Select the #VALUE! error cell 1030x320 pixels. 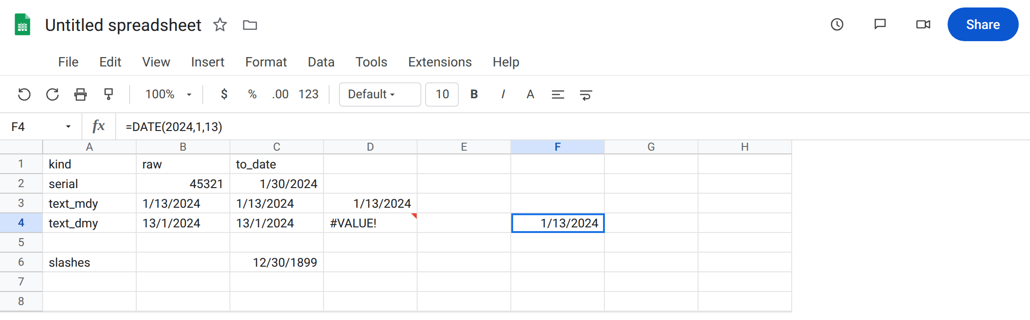pos(370,223)
